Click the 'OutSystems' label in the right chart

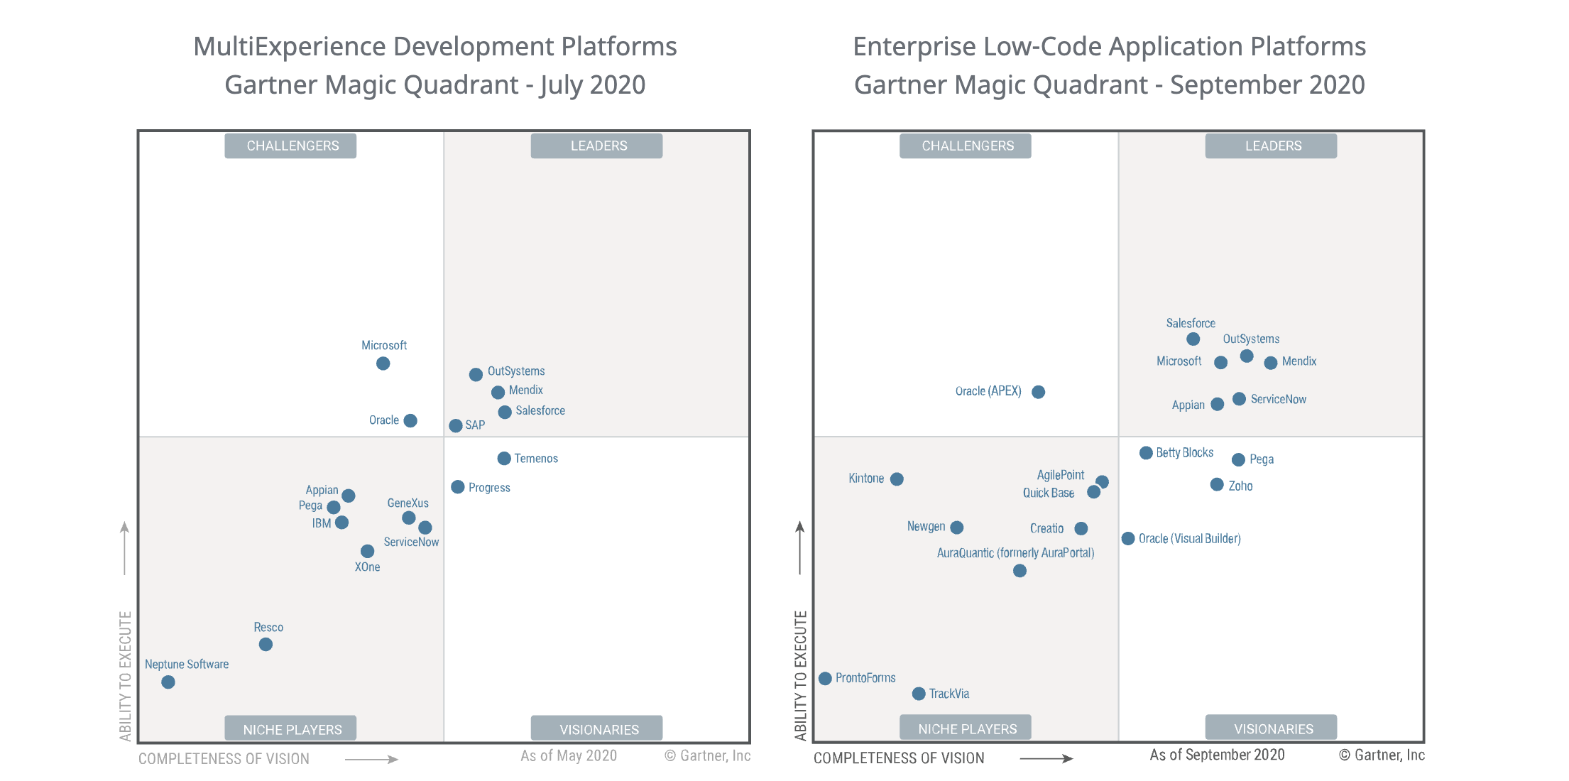tap(1251, 339)
